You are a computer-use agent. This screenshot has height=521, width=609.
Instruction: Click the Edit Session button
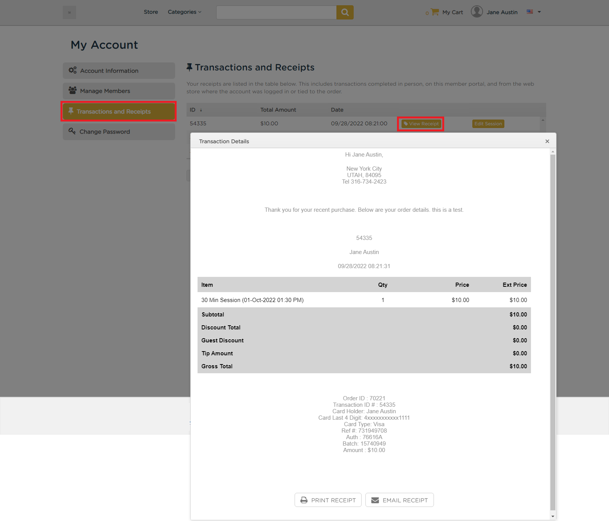[x=488, y=124]
